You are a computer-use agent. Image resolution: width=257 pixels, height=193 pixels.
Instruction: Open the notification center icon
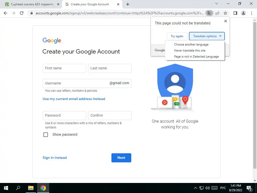(249, 188)
